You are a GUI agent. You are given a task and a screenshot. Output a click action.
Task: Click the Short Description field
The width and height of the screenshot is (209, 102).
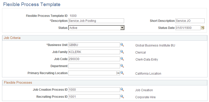pyautogui.click(x=190, y=21)
